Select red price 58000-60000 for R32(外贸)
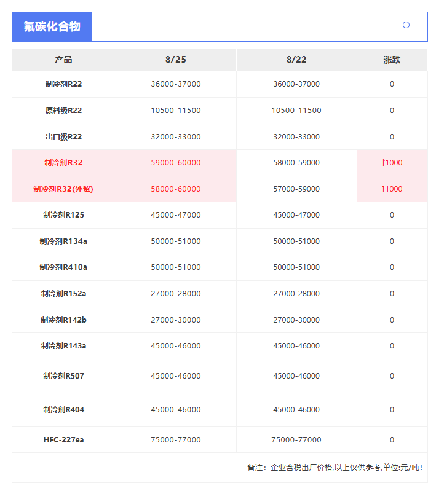The image size is (428, 483). click(176, 189)
